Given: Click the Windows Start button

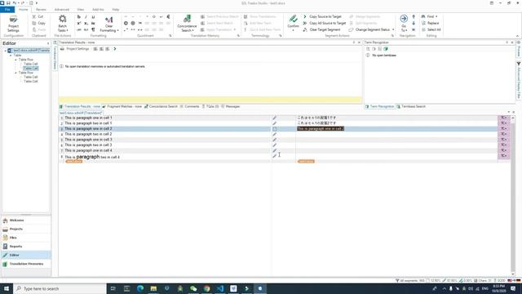Looking at the screenshot, I should point(7,288).
